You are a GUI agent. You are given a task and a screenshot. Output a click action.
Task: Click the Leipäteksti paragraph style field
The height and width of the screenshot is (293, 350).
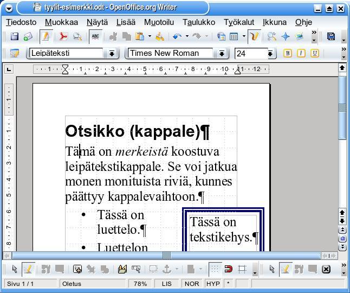pyautogui.click(x=66, y=53)
